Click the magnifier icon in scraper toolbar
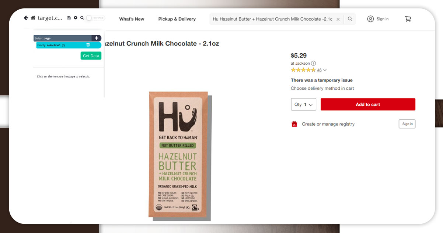 point(82,18)
